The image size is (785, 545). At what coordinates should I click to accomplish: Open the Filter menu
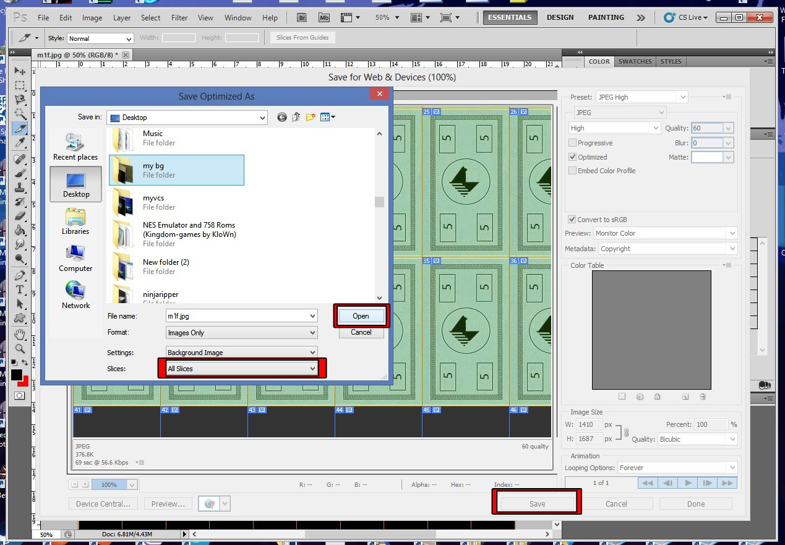(x=179, y=18)
